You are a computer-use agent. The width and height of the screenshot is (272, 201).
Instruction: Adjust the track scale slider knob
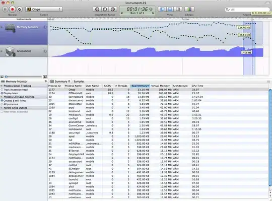6,77
